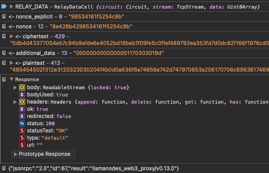Click the type value "default"
The height and width of the screenshot is (173, 269).
point(55,138)
